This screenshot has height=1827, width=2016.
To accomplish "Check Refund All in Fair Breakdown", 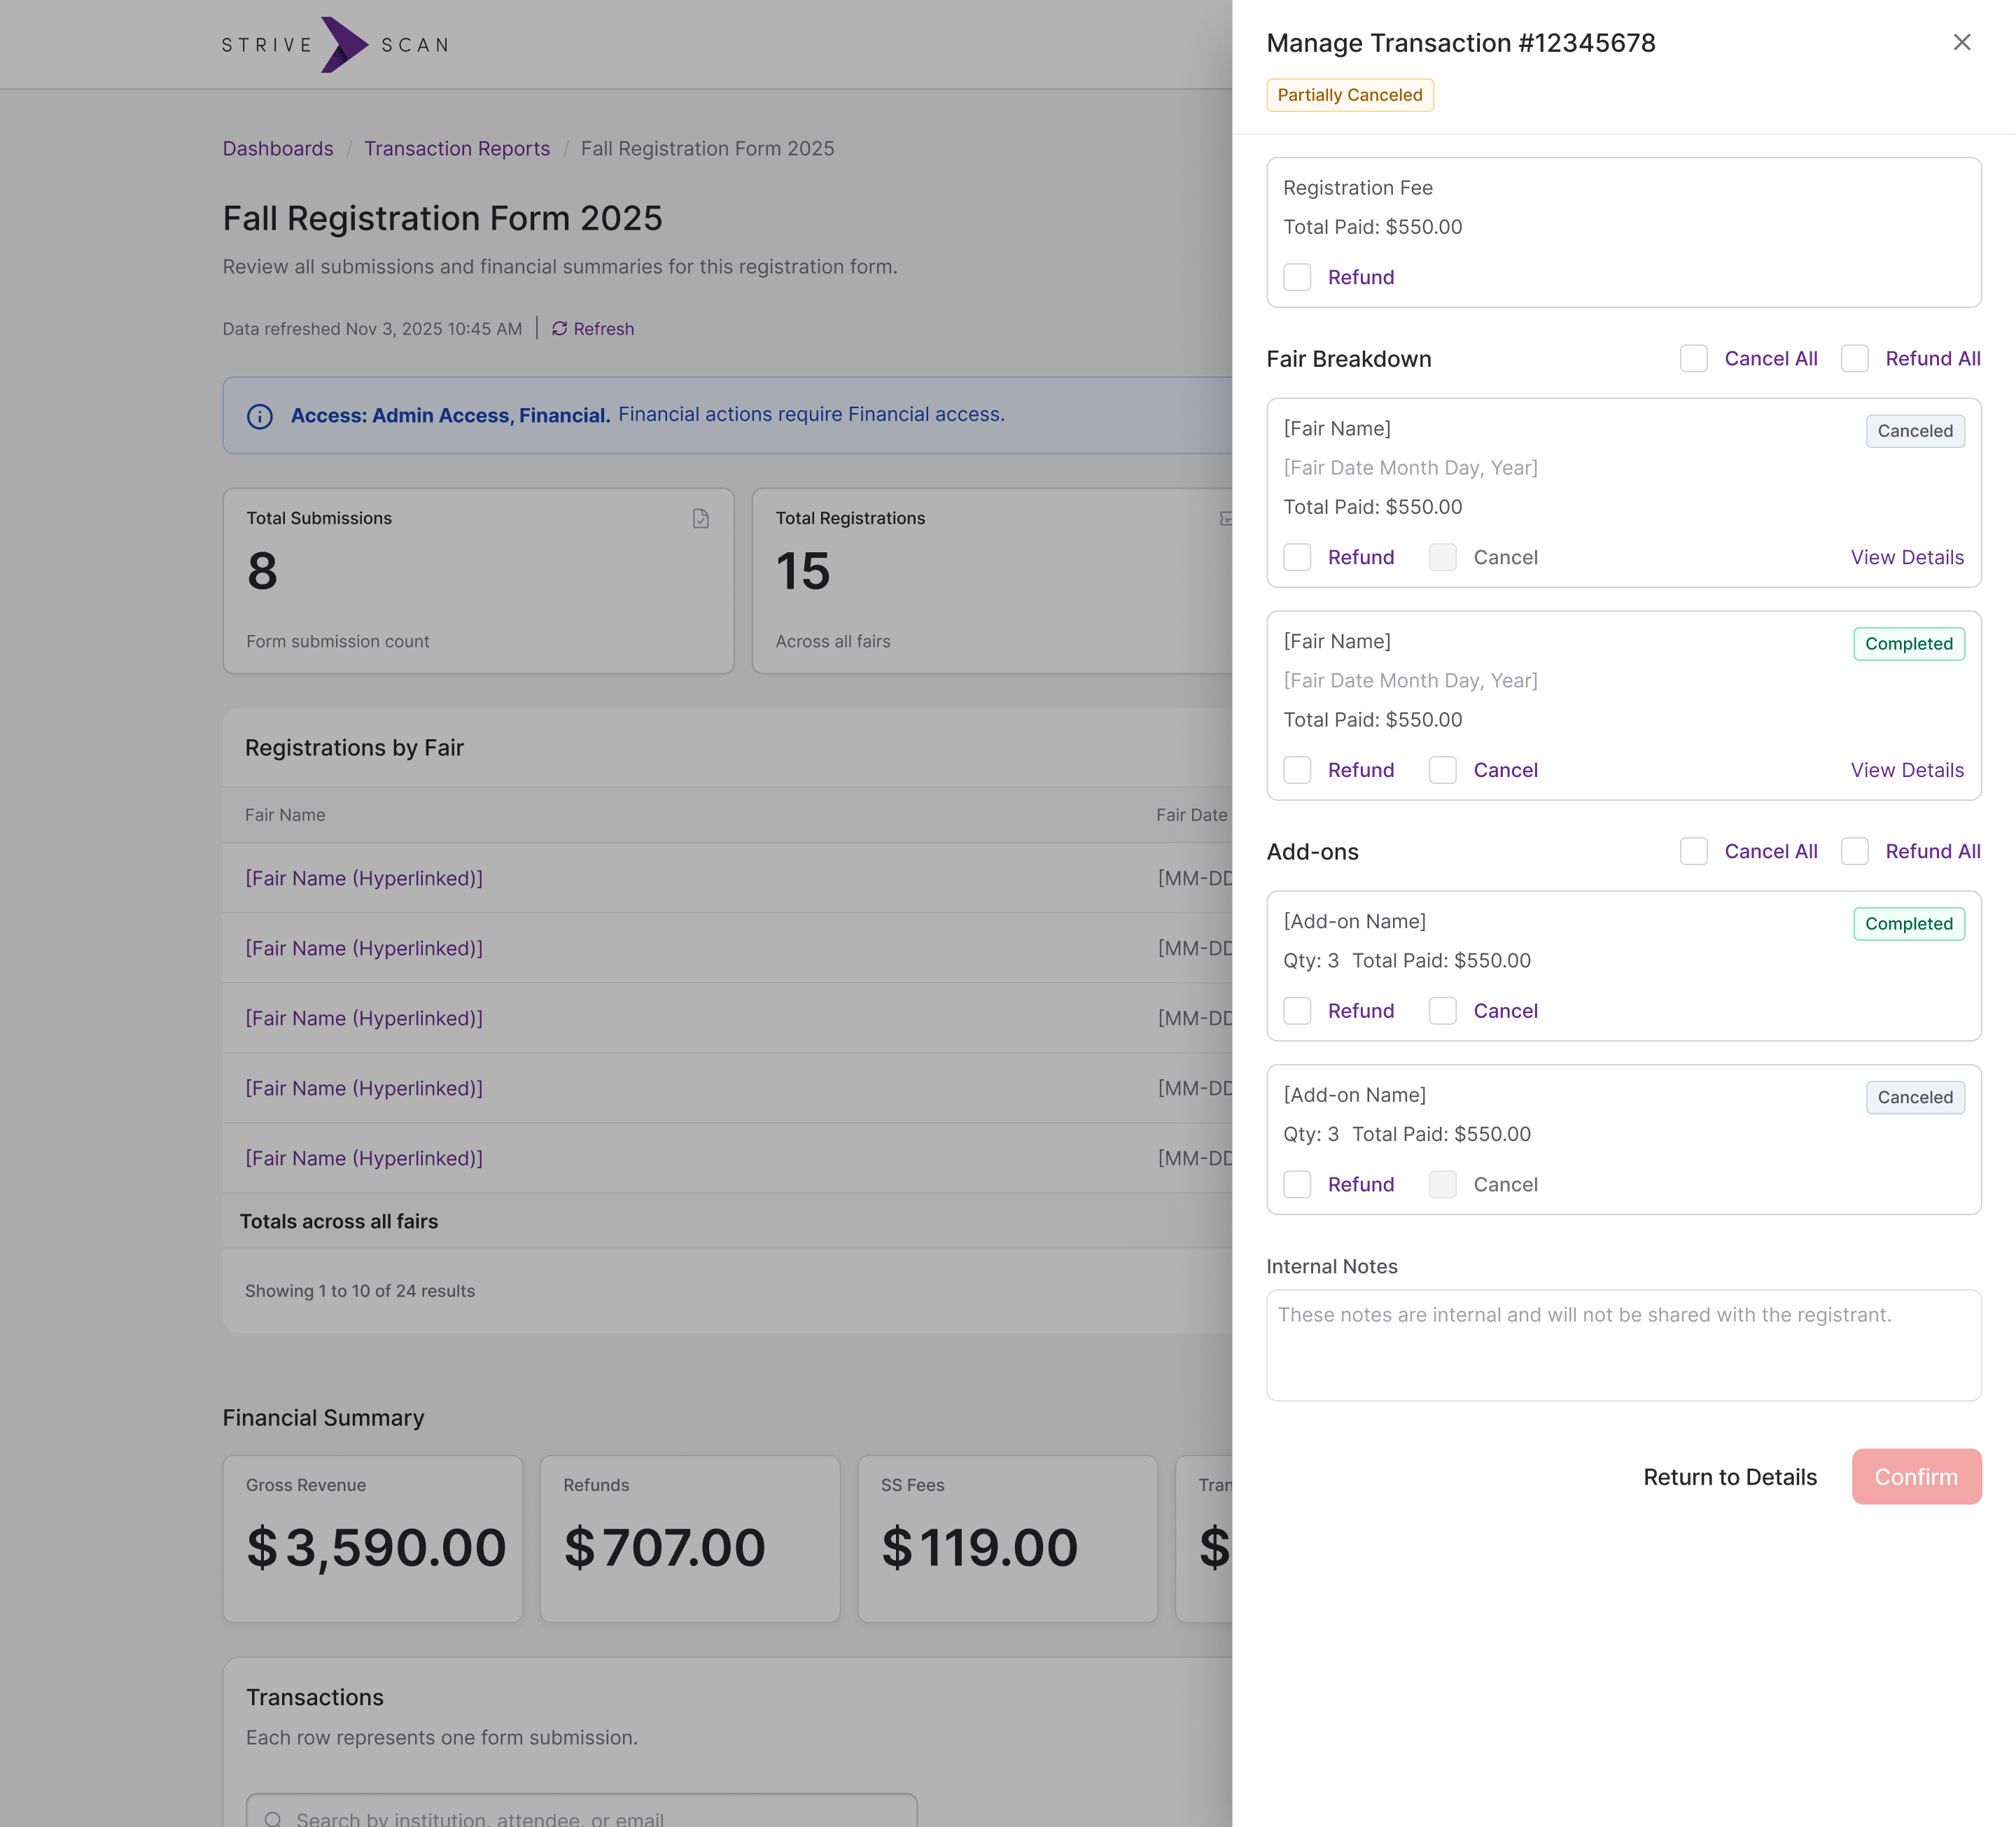I will point(1854,358).
